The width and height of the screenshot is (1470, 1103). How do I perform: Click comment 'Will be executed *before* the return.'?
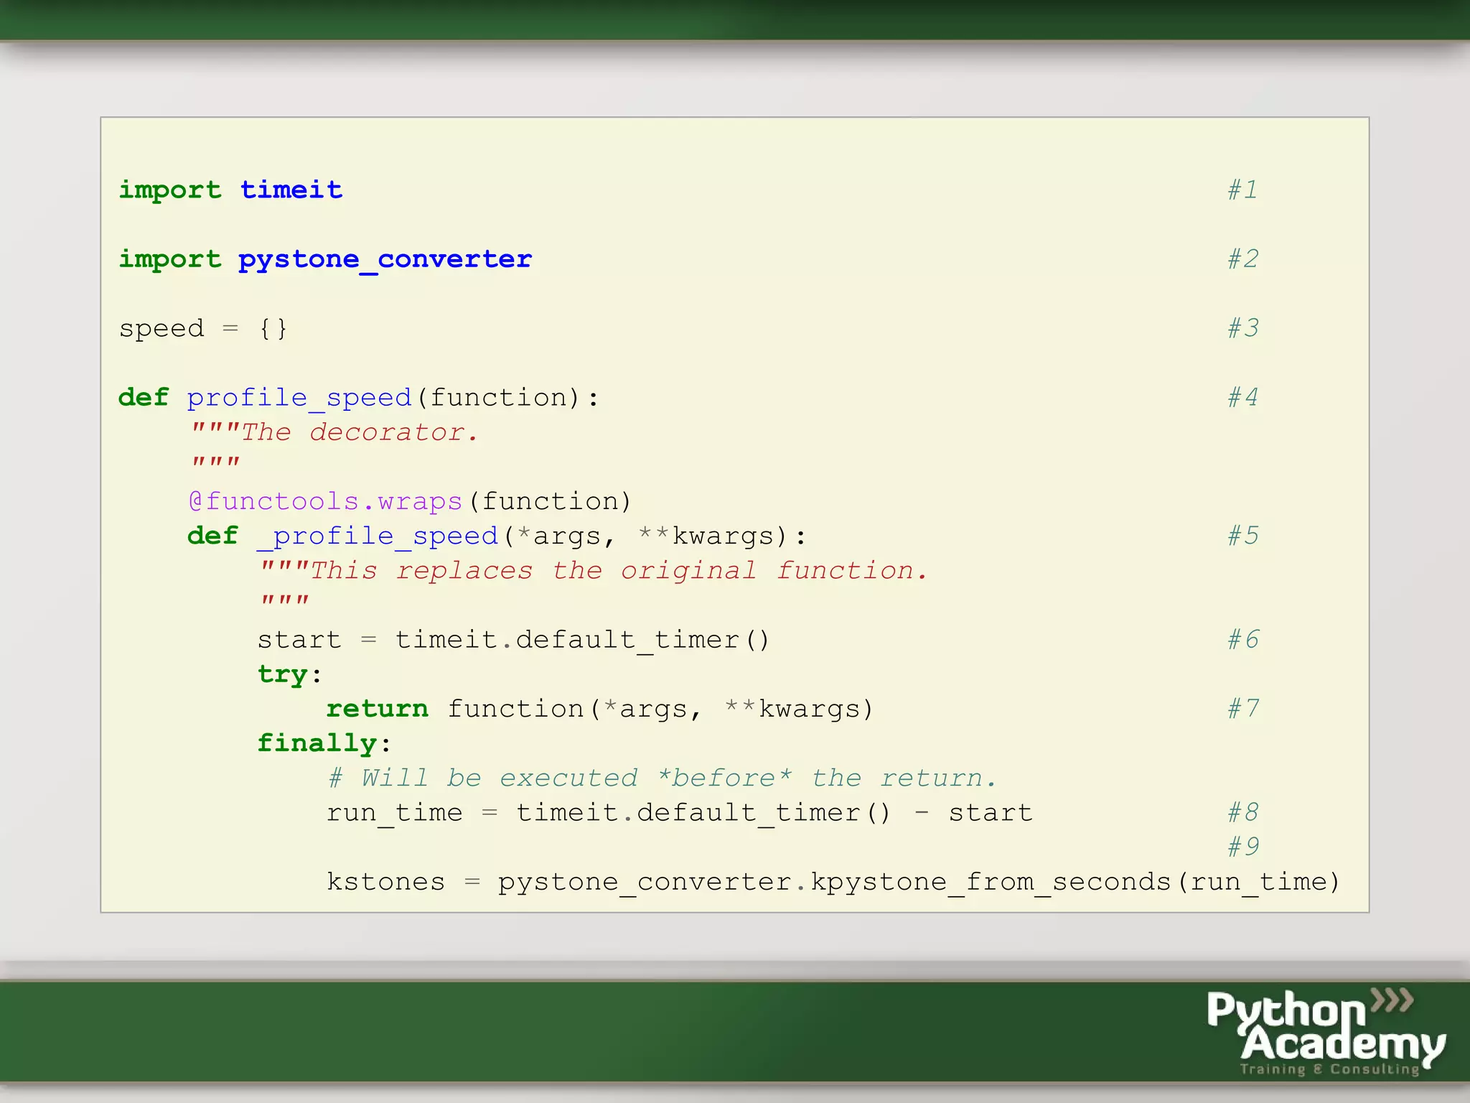[662, 778]
